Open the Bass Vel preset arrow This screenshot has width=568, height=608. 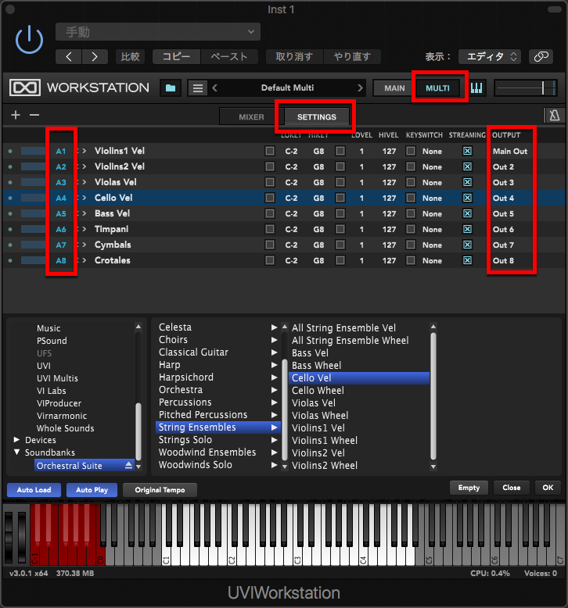click(x=84, y=213)
